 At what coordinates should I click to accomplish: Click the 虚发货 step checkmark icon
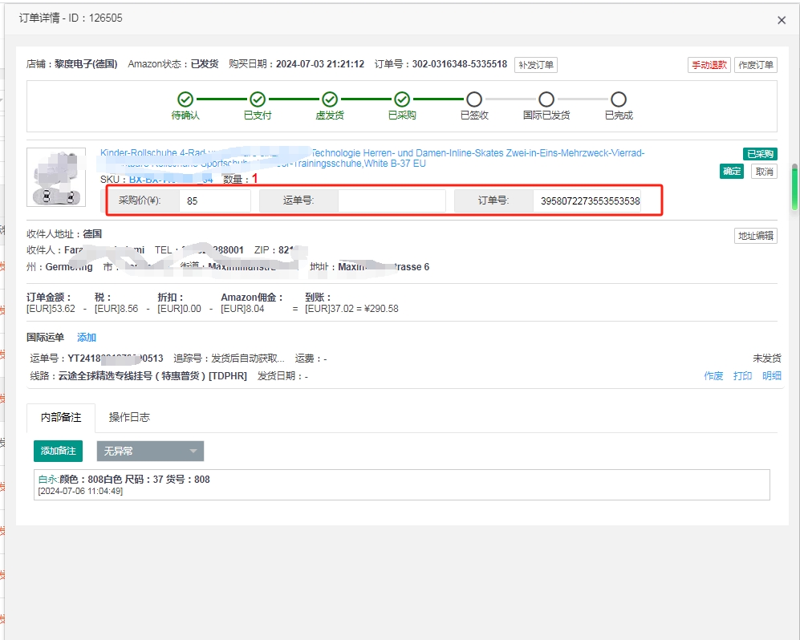[x=330, y=99]
